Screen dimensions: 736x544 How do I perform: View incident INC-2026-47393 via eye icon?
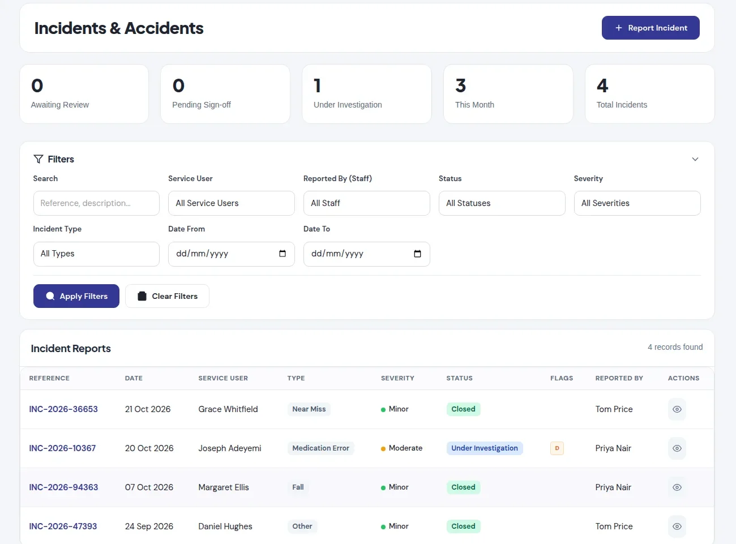(x=677, y=526)
